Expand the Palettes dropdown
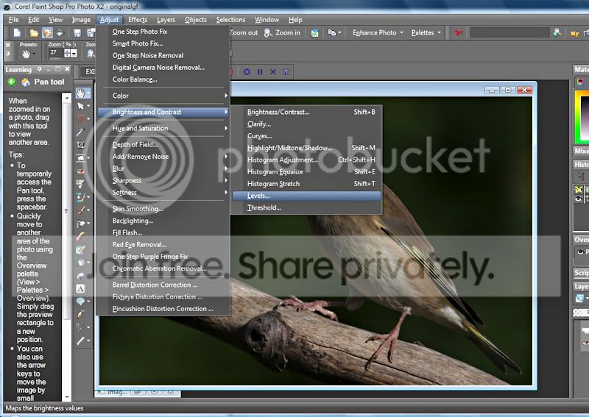589x417 pixels. pos(426,33)
